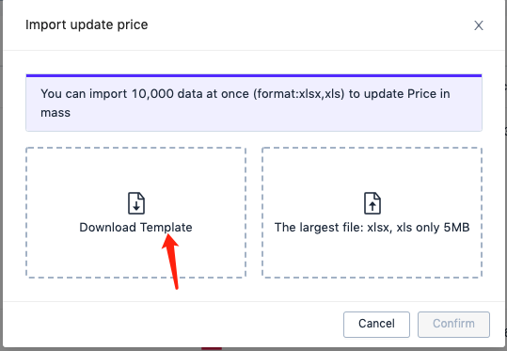This screenshot has width=507, height=351.
Task: Click the format:xlsx,xls text in the banner
Action: pos(299,94)
